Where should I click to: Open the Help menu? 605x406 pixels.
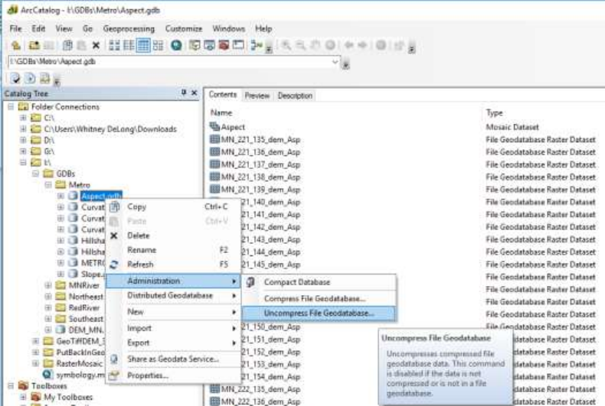(263, 28)
